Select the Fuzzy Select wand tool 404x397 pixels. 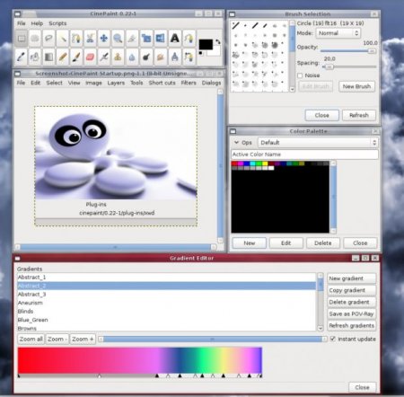coord(63,39)
